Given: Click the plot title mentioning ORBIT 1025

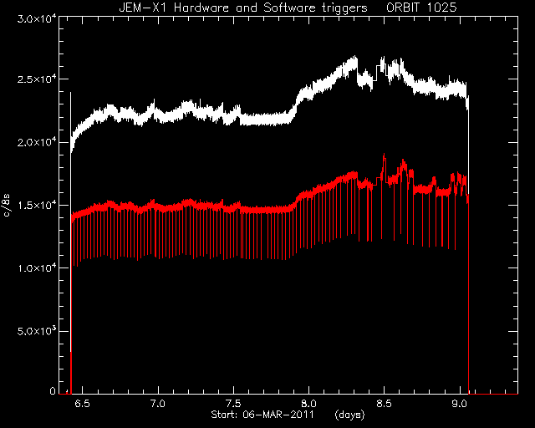Looking at the screenshot, I should click(x=288, y=8).
